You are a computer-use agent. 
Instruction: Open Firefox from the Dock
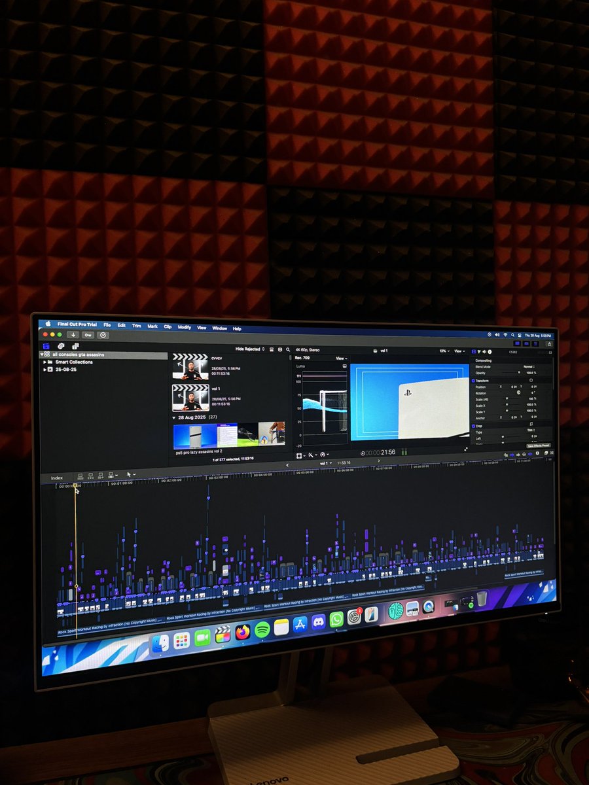(x=243, y=632)
